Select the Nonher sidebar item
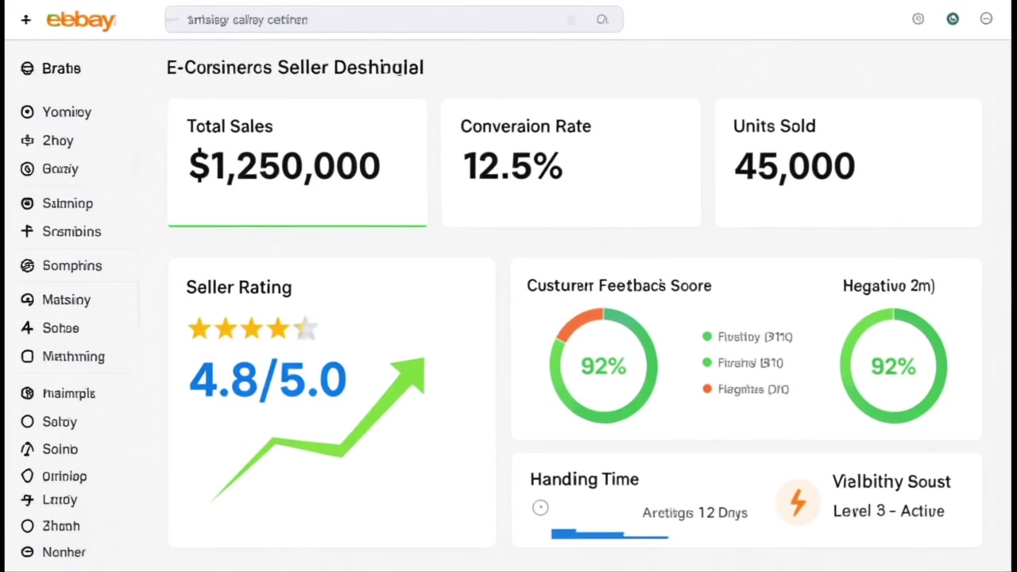 pyautogui.click(x=64, y=552)
